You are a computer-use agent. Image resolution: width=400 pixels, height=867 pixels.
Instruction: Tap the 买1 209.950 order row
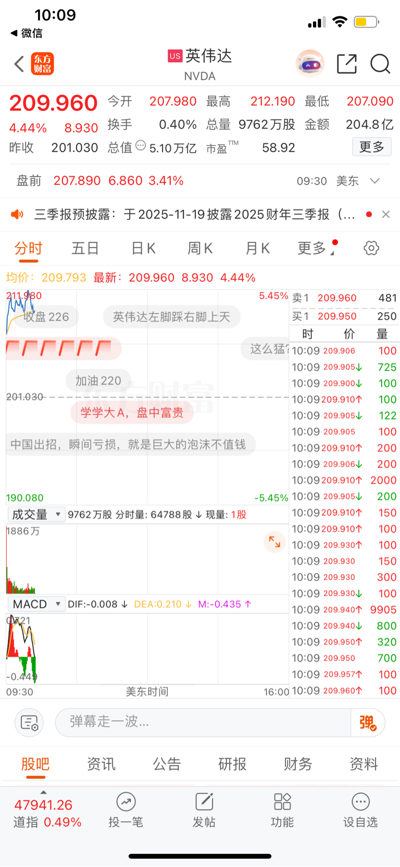(x=344, y=316)
